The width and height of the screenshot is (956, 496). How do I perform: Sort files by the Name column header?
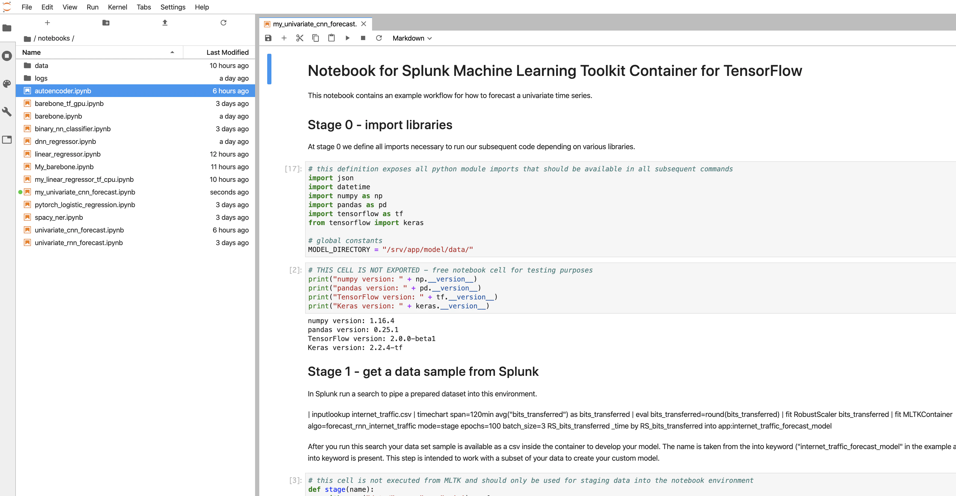(99, 52)
